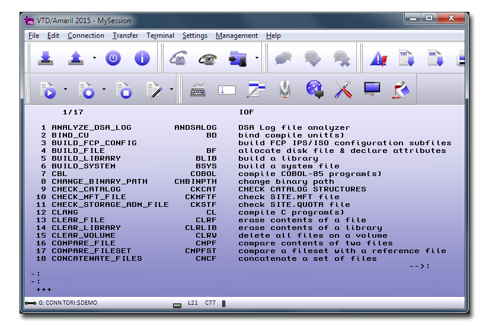Open the dropdown beside edit macro icon
Image resolution: width=489 pixels, height=326 pixels.
172,90
